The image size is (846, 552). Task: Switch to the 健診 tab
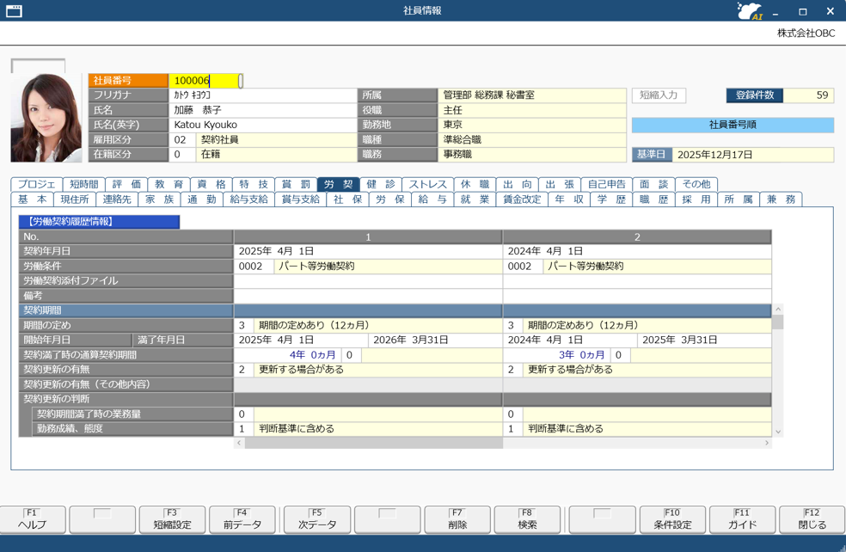point(381,184)
